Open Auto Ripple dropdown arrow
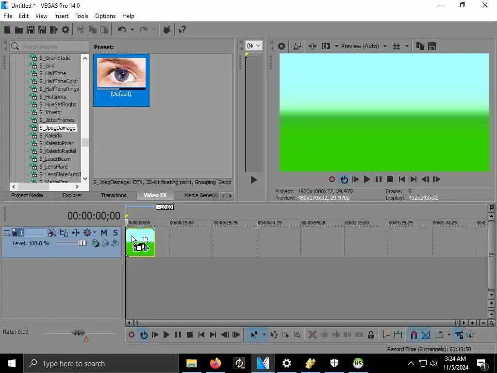The width and height of the screenshot is (497, 373). click(448, 335)
